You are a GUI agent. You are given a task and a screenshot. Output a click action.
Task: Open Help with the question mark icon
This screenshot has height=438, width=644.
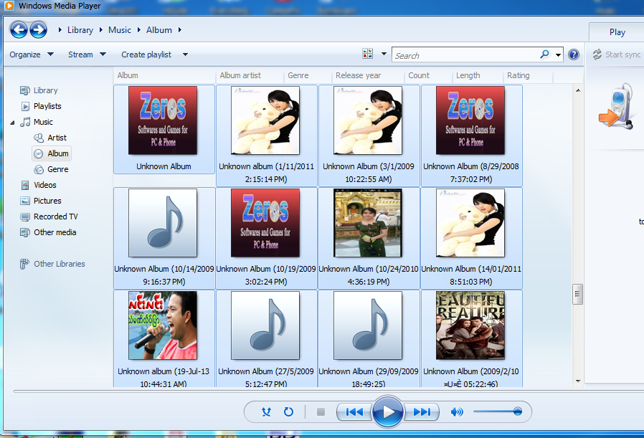[x=574, y=54]
